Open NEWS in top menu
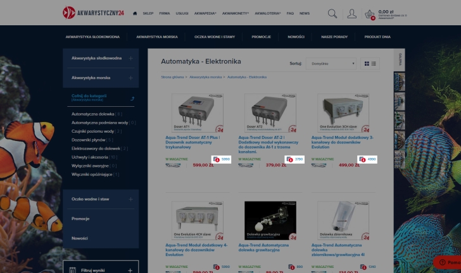 pyautogui.click(x=305, y=13)
